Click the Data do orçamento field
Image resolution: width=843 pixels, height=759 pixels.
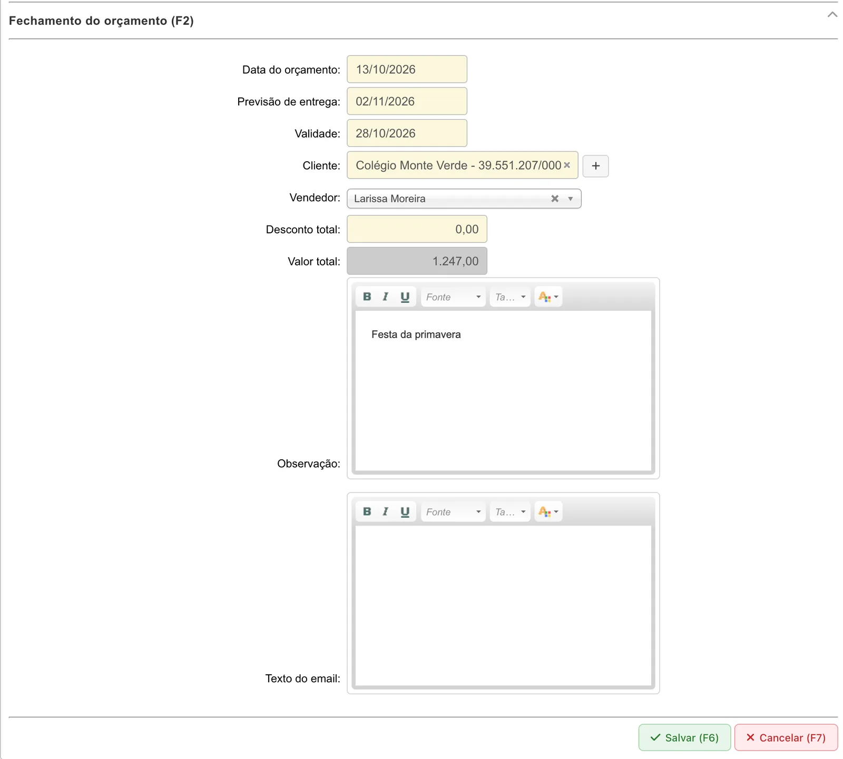pos(407,69)
